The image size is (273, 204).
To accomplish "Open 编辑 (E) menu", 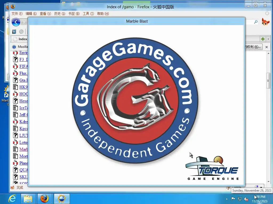I will (x=31, y=14).
